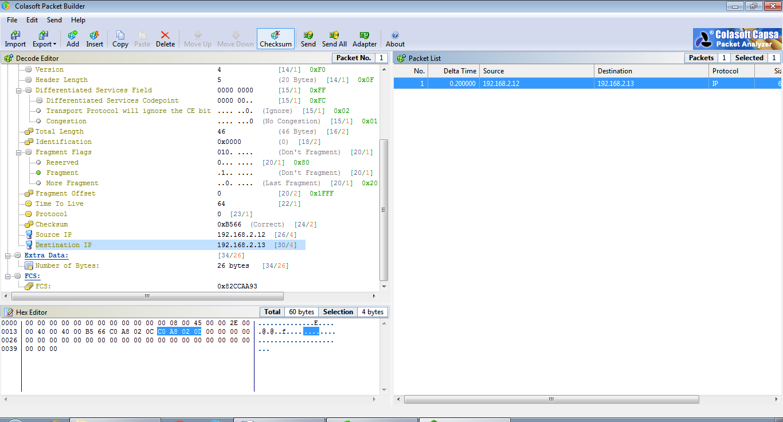
Task: Open the Export dropdown arrow
Action: coord(54,45)
